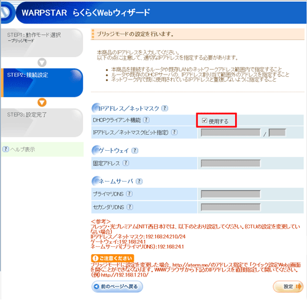This screenshot has width=307, height=301.
Task: Click the http://192.168.1.210/ example address
Action: tap(125, 275)
